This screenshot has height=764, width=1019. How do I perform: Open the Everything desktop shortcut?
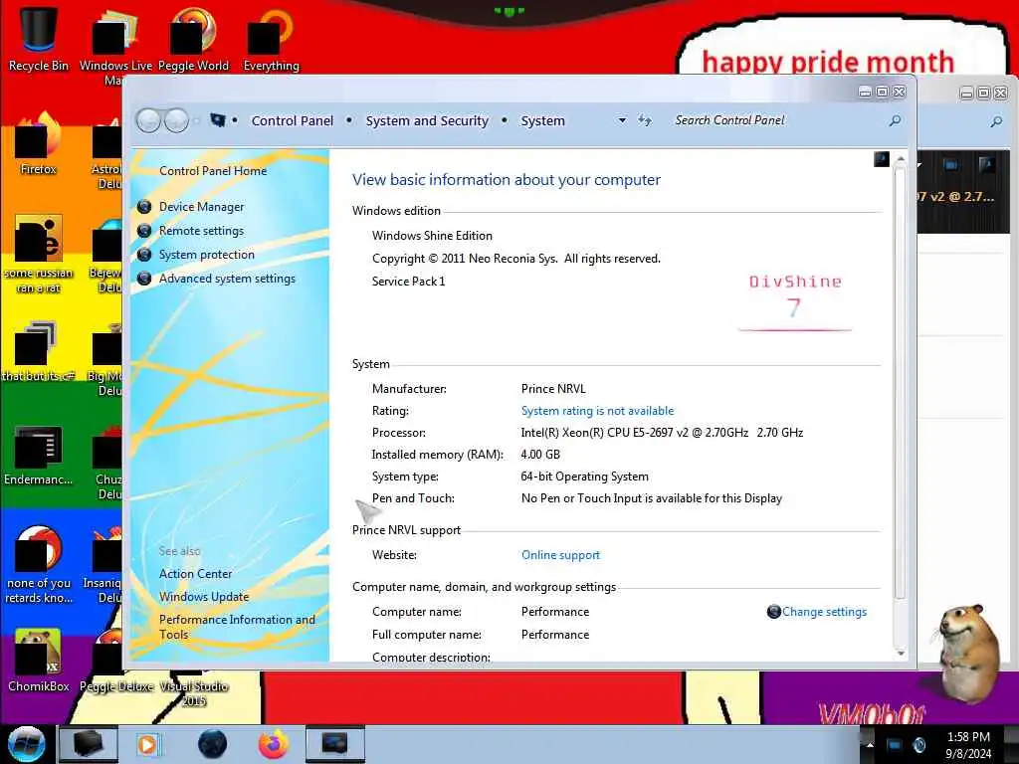271,39
